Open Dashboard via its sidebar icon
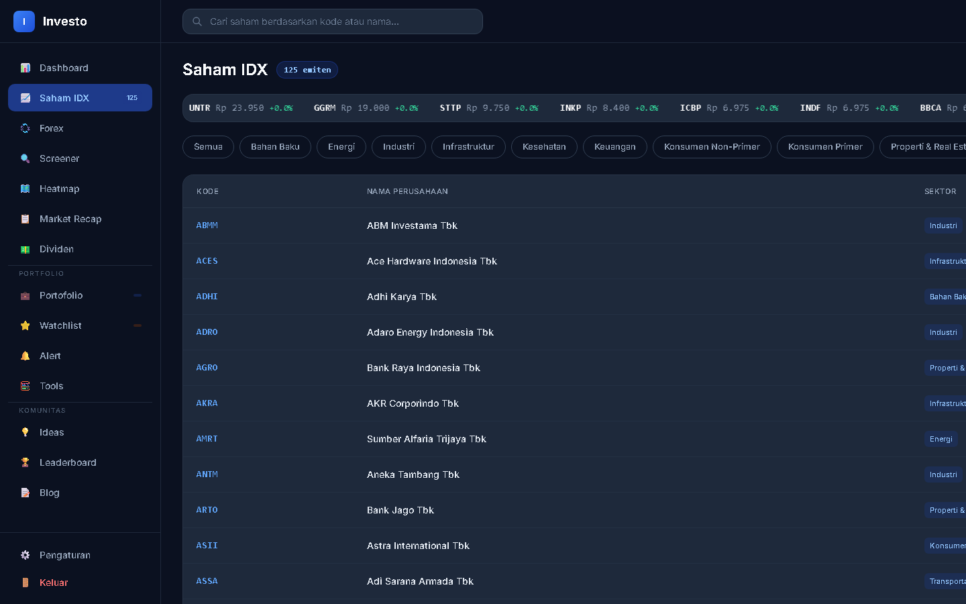966x604 pixels. [x=25, y=68]
